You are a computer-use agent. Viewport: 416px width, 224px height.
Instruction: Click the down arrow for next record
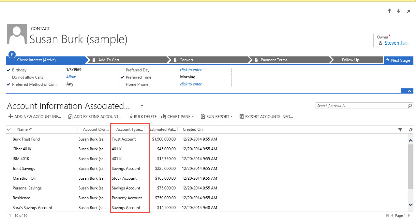(399, 11)
